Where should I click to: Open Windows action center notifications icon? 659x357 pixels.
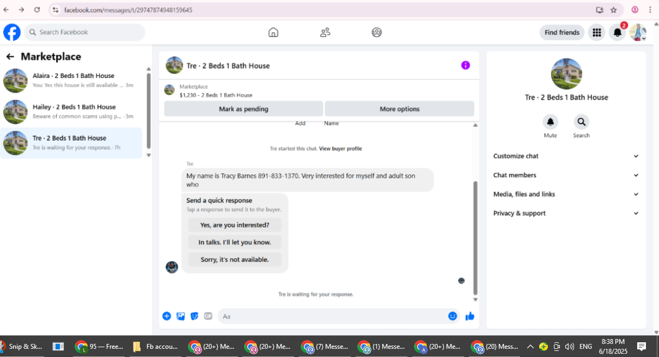click(642, 346)
